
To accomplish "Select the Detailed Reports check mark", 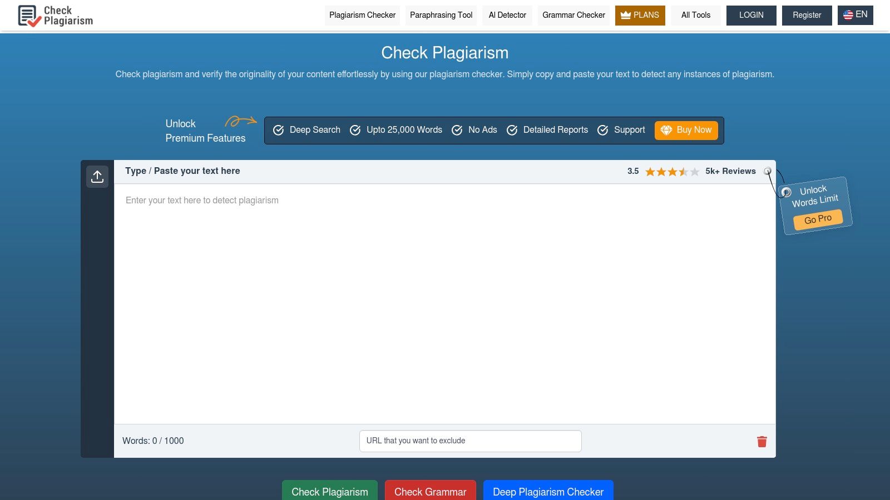I will [x=512, y=130].
